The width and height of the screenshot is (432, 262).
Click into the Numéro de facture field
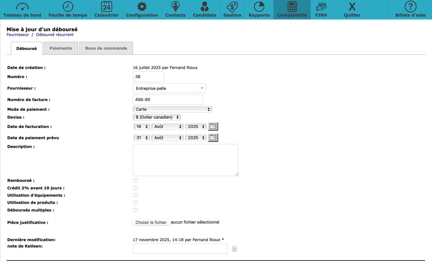[168, 100]
